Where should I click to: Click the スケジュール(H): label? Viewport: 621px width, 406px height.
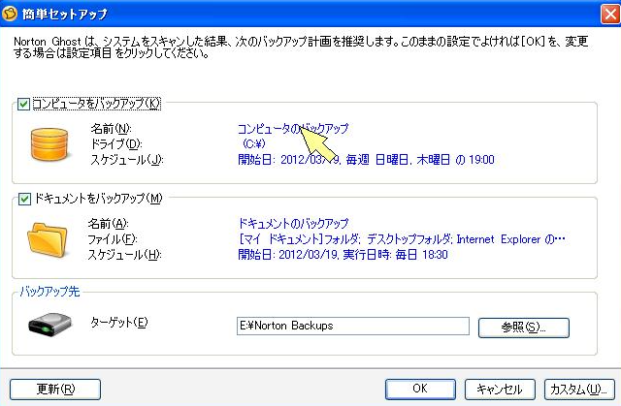click(125, 255)
